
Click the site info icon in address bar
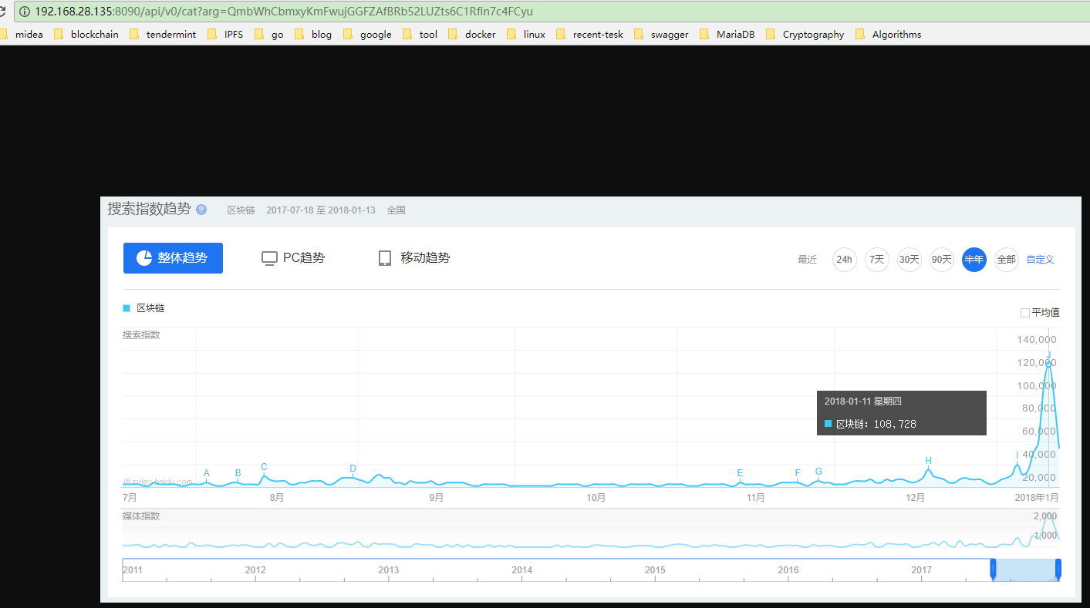[x=25, y=12]
